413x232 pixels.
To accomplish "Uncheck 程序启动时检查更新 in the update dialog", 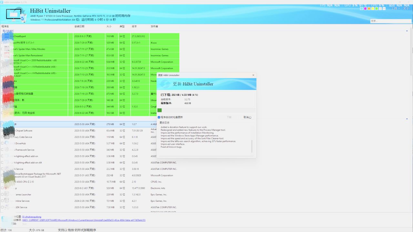I will [159, 117].
